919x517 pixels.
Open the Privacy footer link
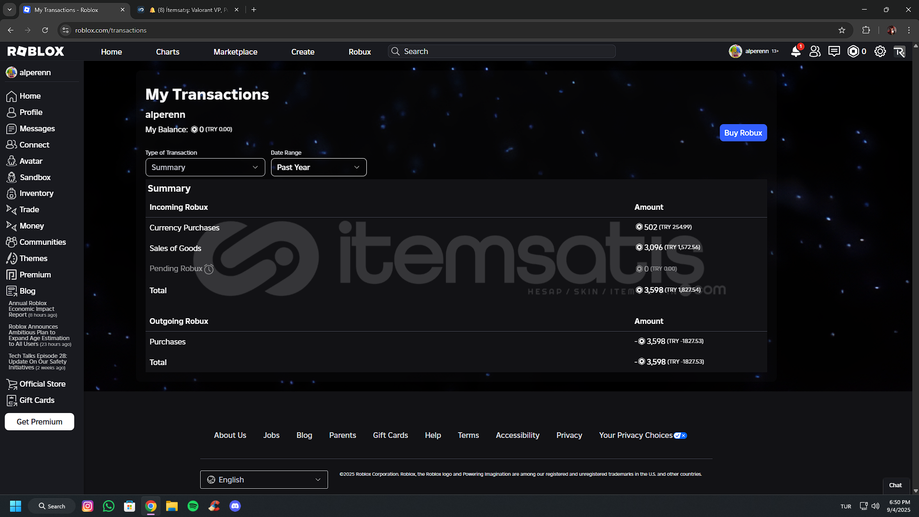pos(569,435)
